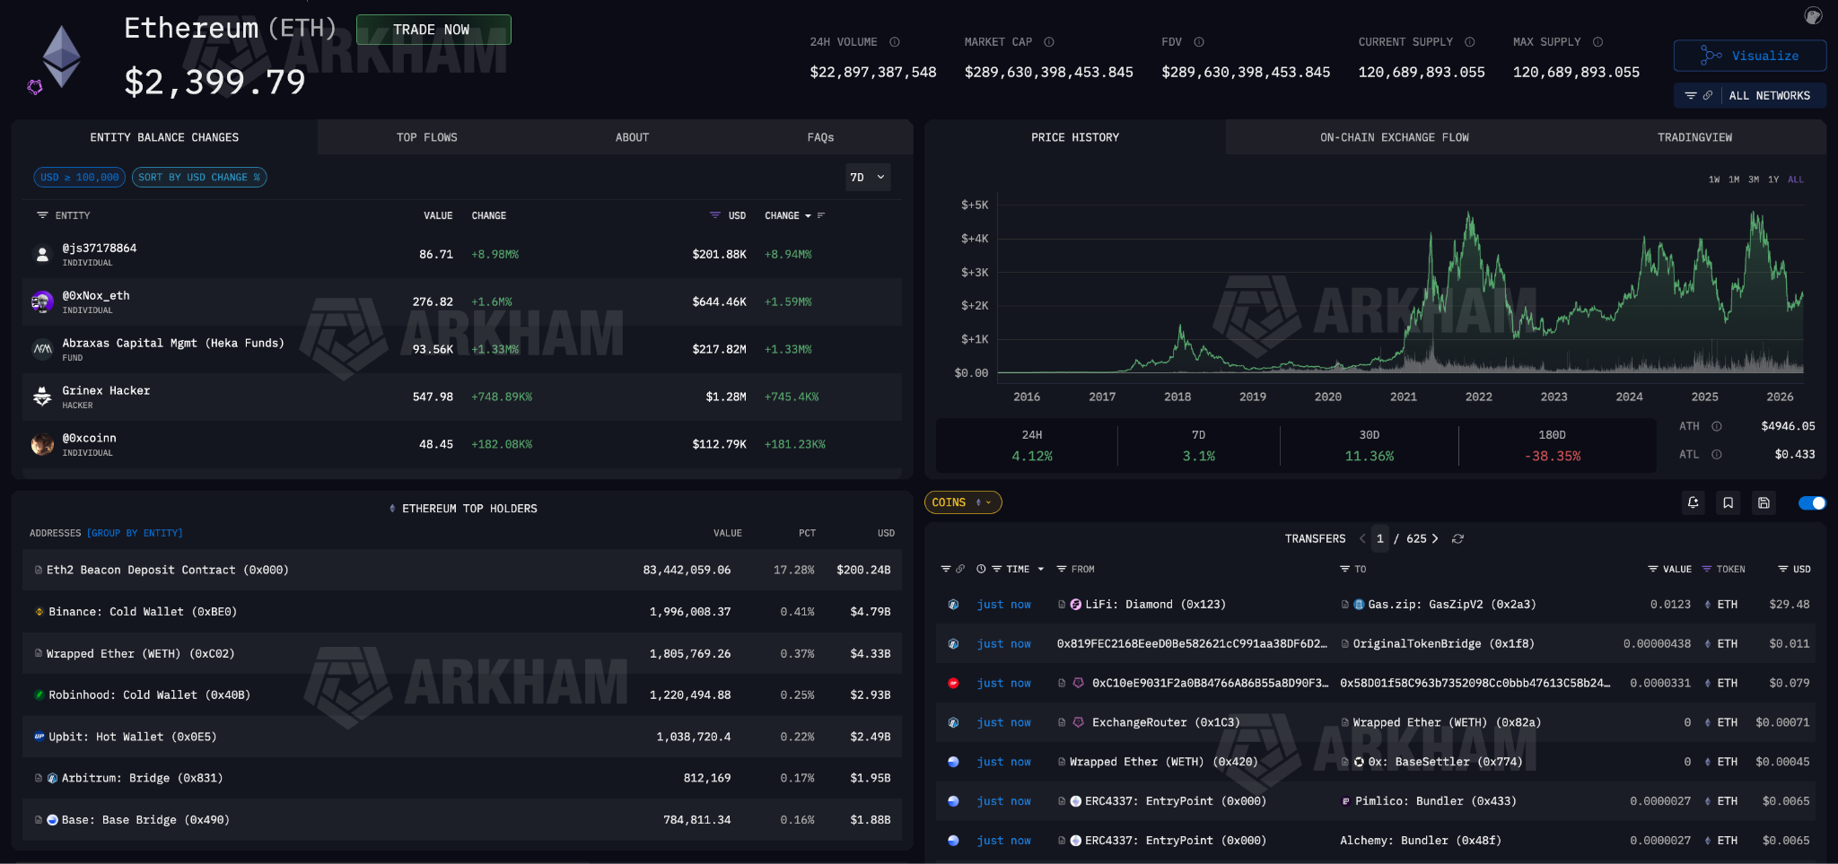Image resolution: width=1838 pixels, height=864 pixels.
Task: Click the Robinhood: Cold Wallet logo icon
Action: 39,694
